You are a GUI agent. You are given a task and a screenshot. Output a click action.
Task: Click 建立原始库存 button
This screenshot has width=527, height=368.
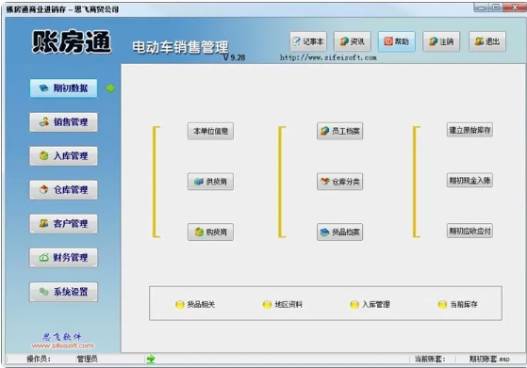469,130
